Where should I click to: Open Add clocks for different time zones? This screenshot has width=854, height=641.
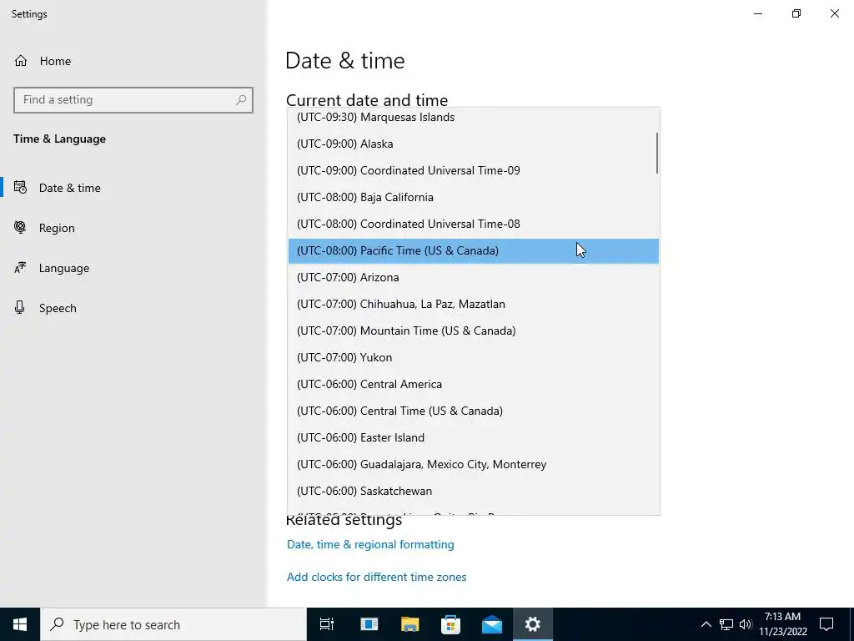coord(376,577)
